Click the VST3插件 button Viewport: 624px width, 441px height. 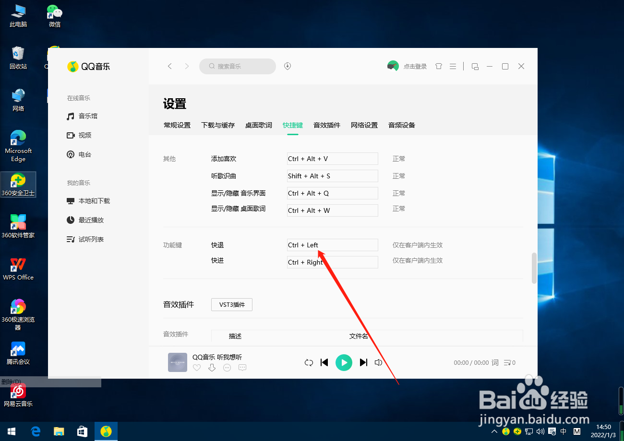tap(232, 304)
